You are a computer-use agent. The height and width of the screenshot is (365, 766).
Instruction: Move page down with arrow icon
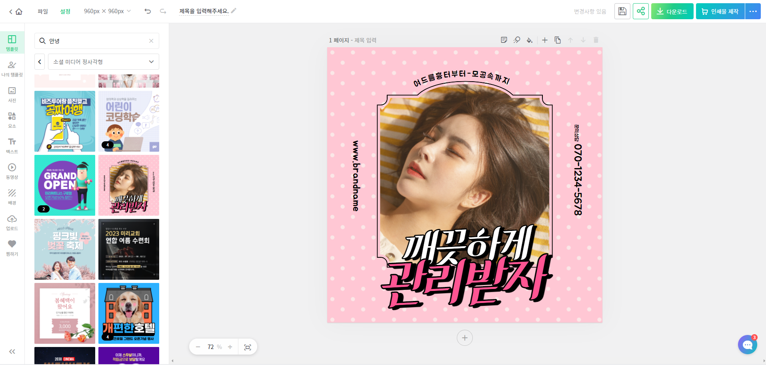[x=583, y=40]
